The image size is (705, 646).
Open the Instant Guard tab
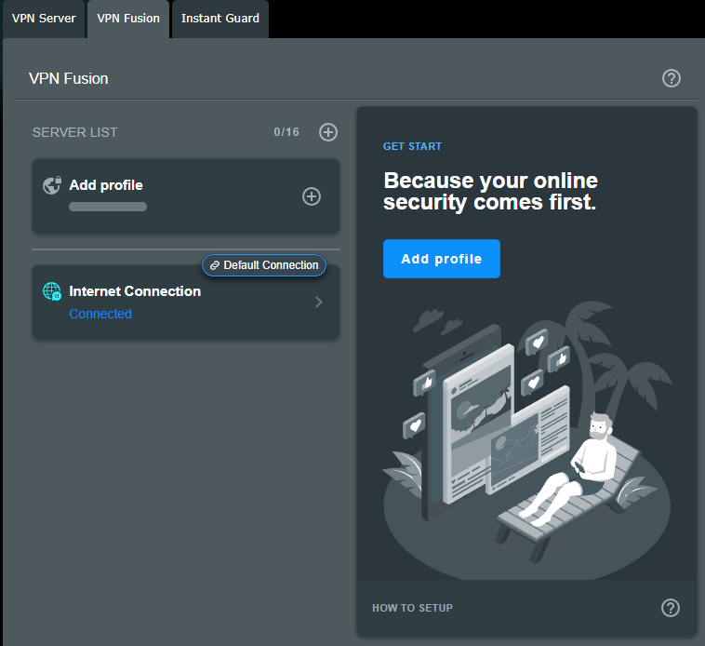click(220, 19)
